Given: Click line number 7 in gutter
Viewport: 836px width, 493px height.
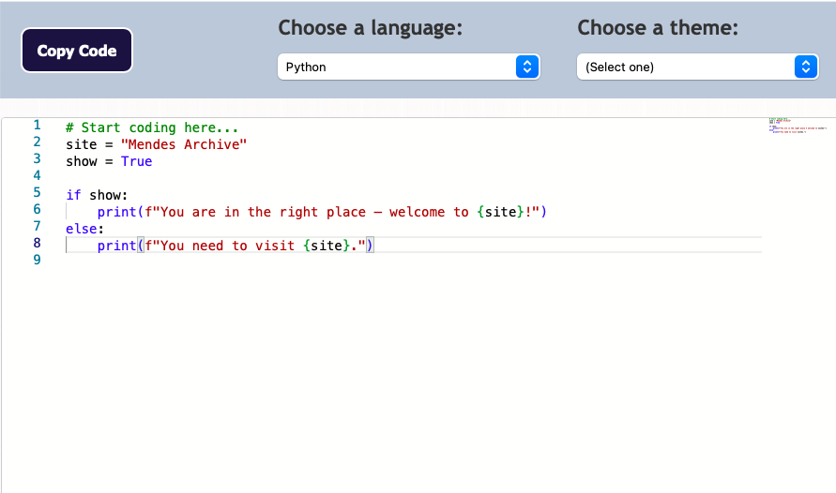Looking at the screenshot, I should click(x=37, y=226).
